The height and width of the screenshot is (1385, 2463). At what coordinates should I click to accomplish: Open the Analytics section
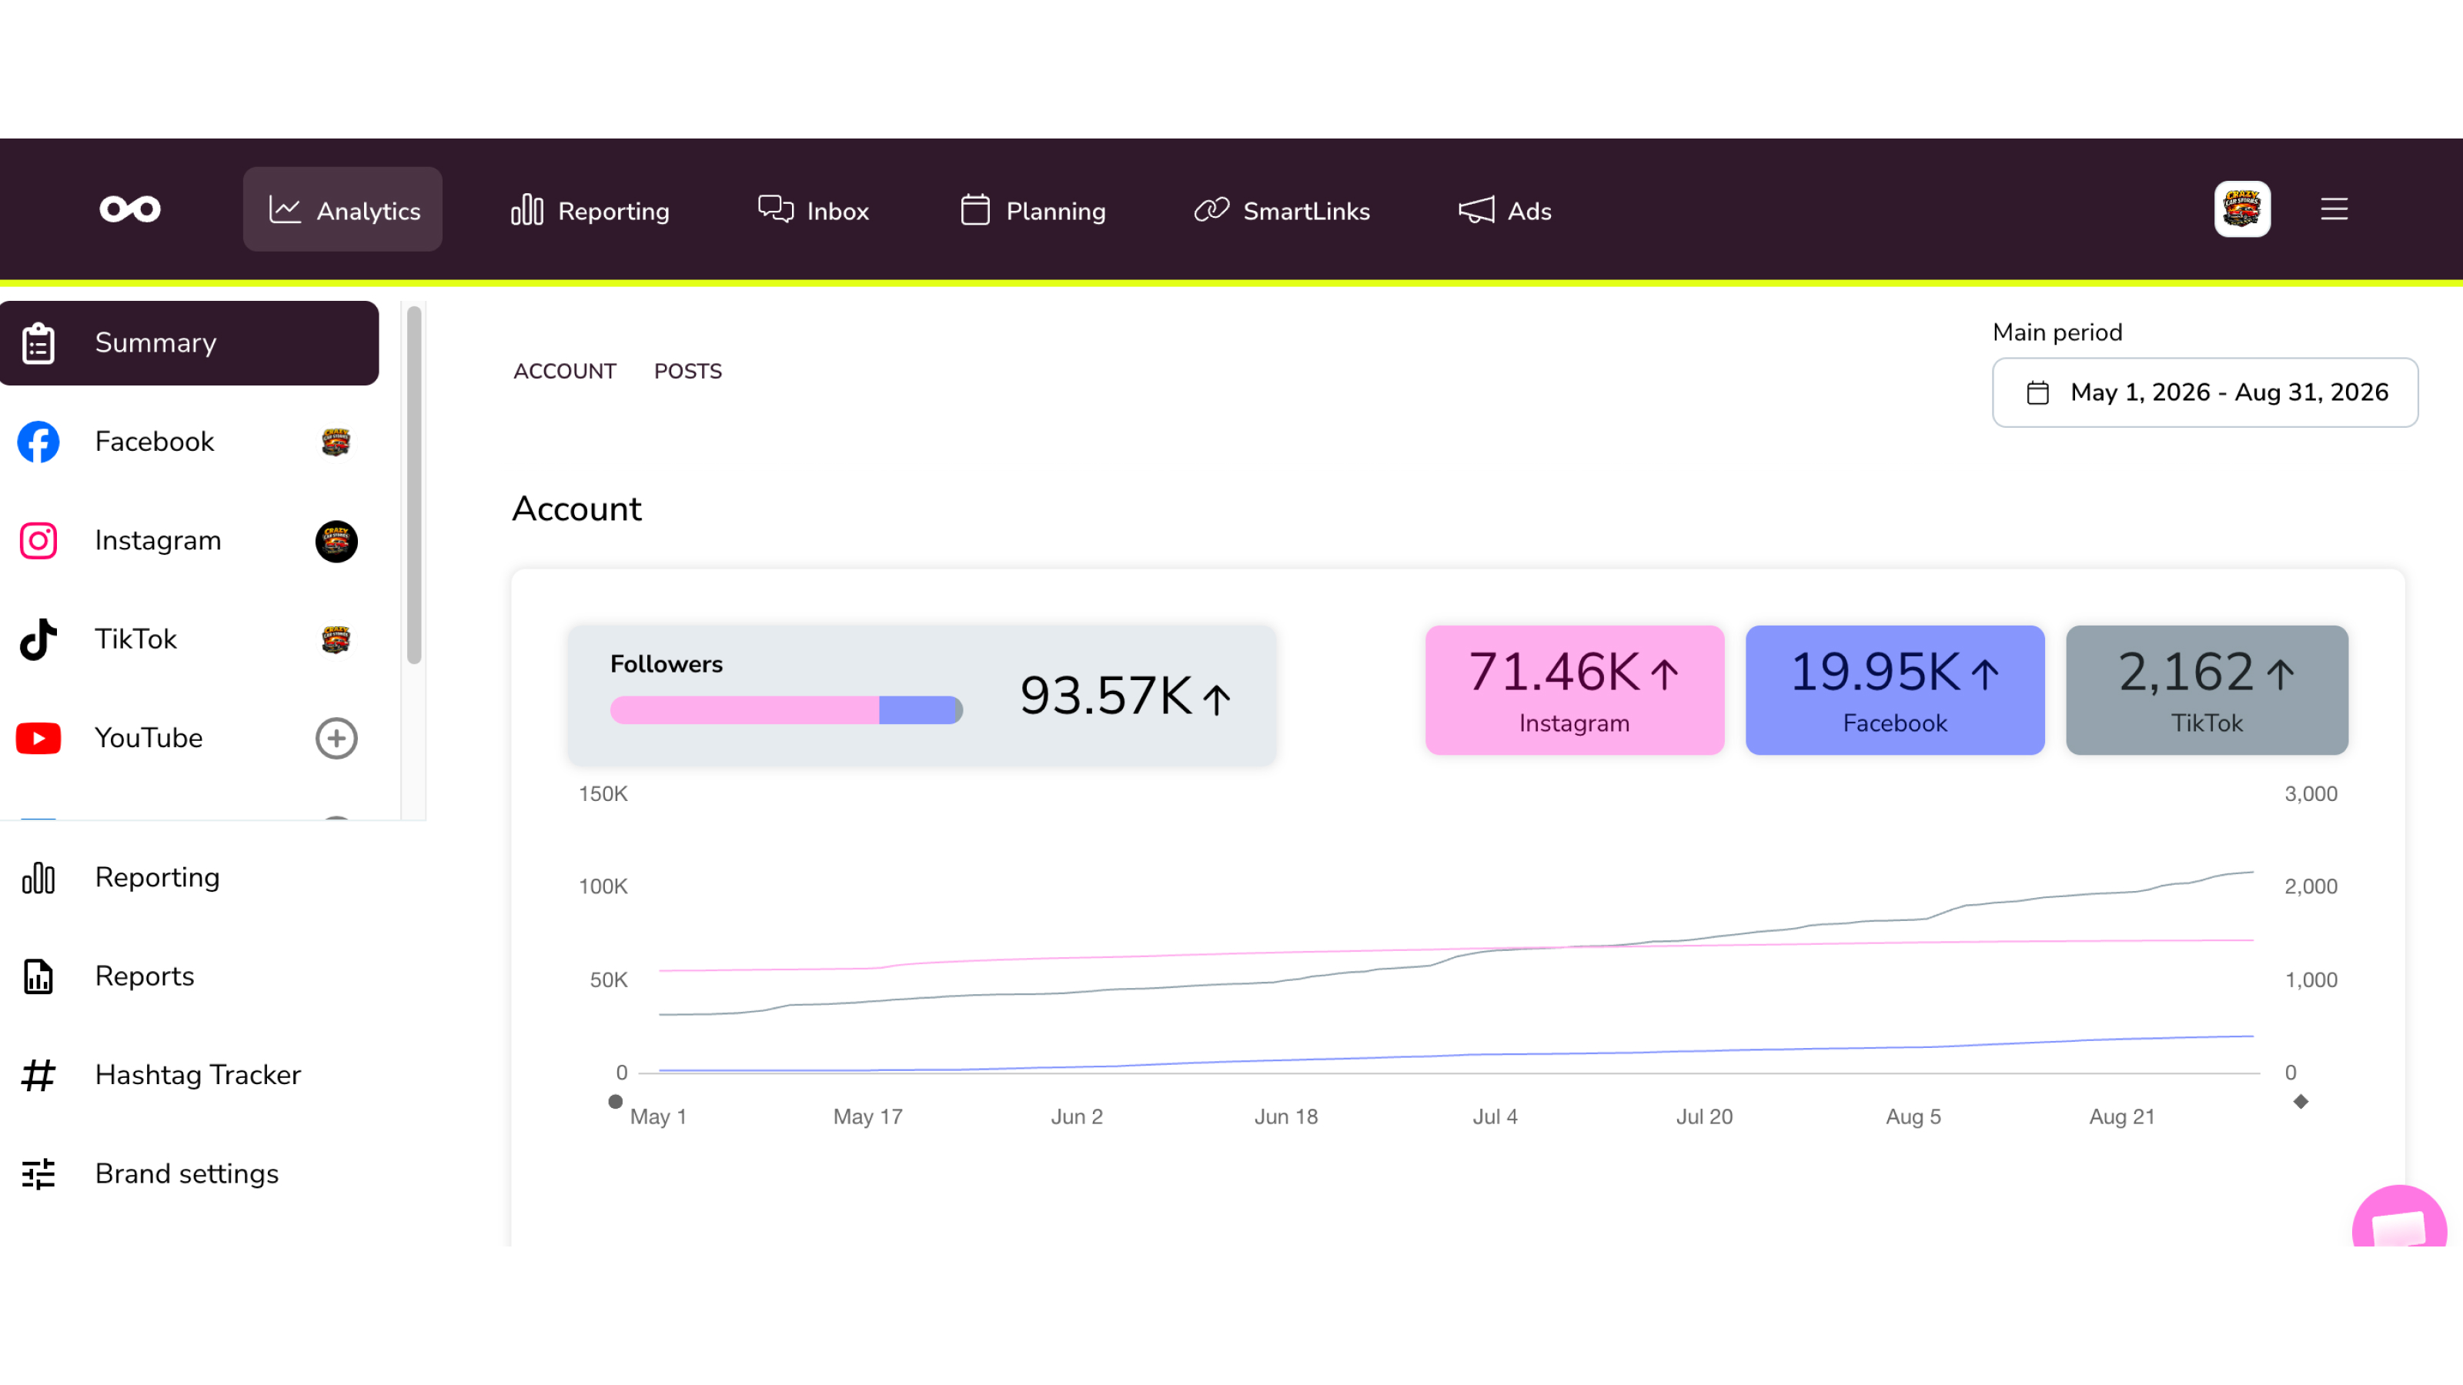point(343,209)
